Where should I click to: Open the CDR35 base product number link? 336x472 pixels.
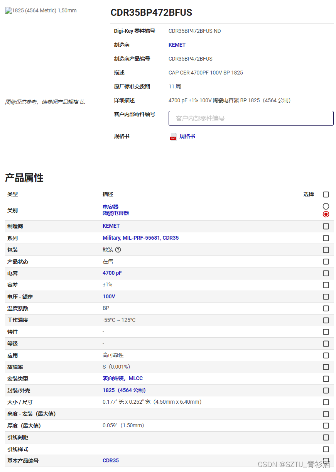(111, 461)
